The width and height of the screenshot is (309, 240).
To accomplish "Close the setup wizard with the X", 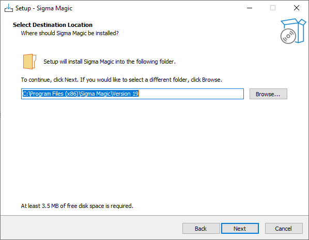I will [x=297, y=8].
